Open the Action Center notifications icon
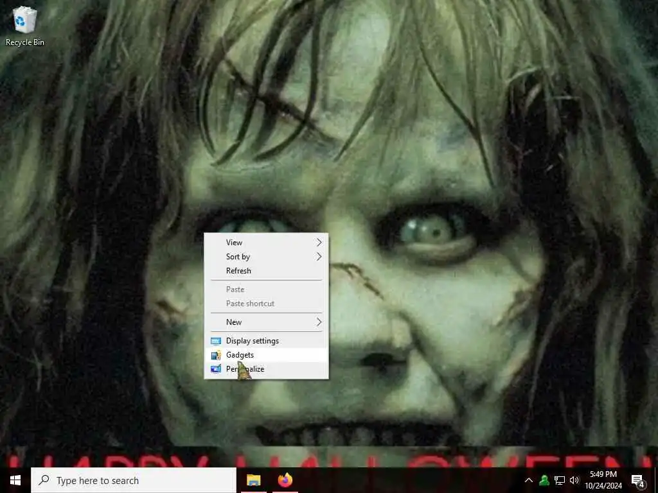The image size is (658, 493). coord(637,481)
